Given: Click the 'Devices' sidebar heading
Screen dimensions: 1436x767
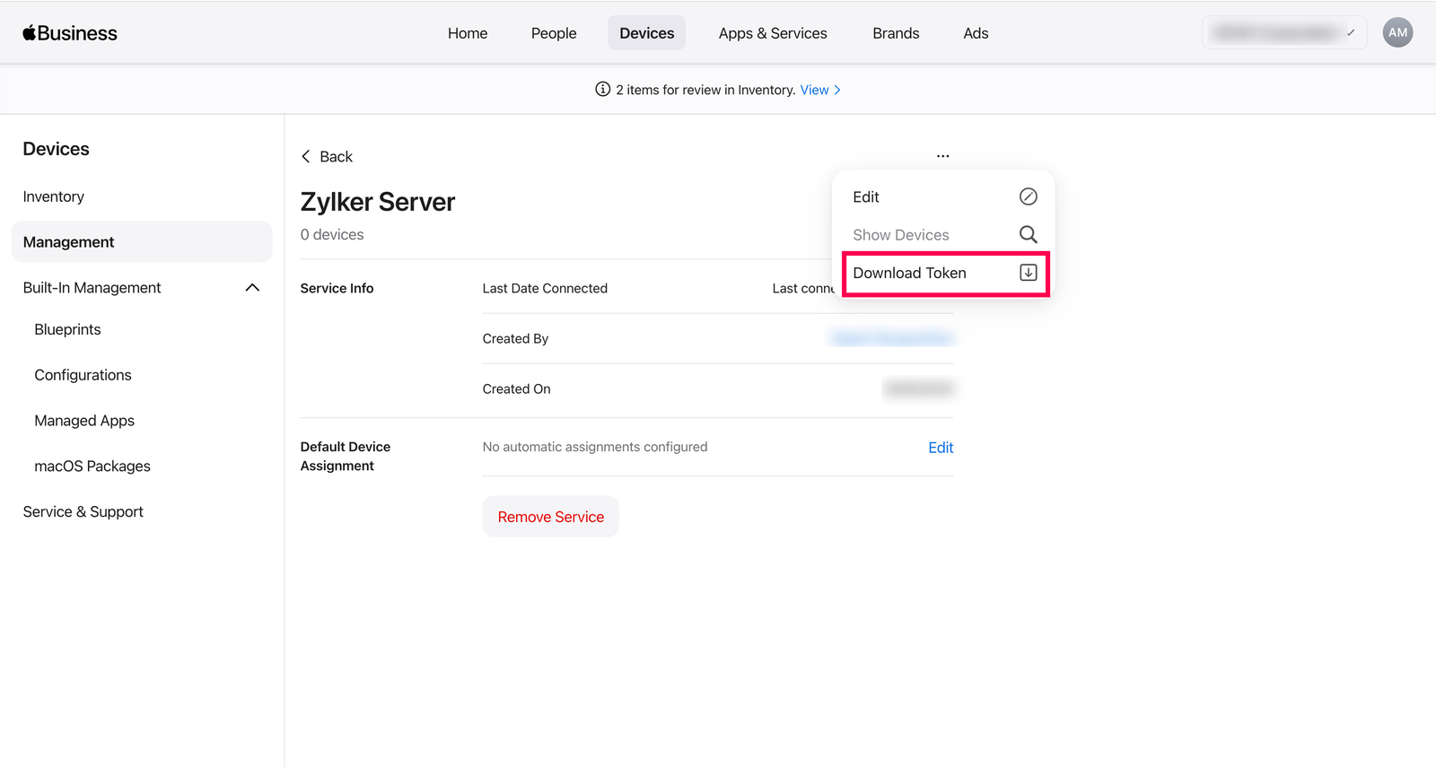Looking at the screenshot, I should pos(57,149).
